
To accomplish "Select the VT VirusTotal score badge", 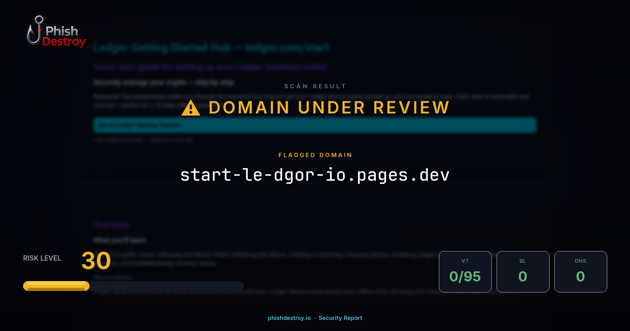I will (x=465, y=271).
